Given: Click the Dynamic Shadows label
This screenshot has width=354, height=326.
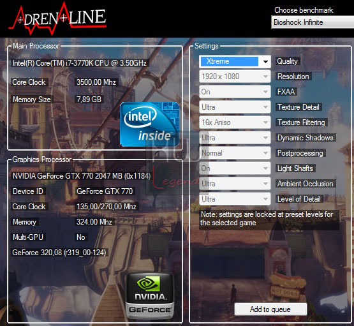Looking at the screenshot, I should click(306, 138).
